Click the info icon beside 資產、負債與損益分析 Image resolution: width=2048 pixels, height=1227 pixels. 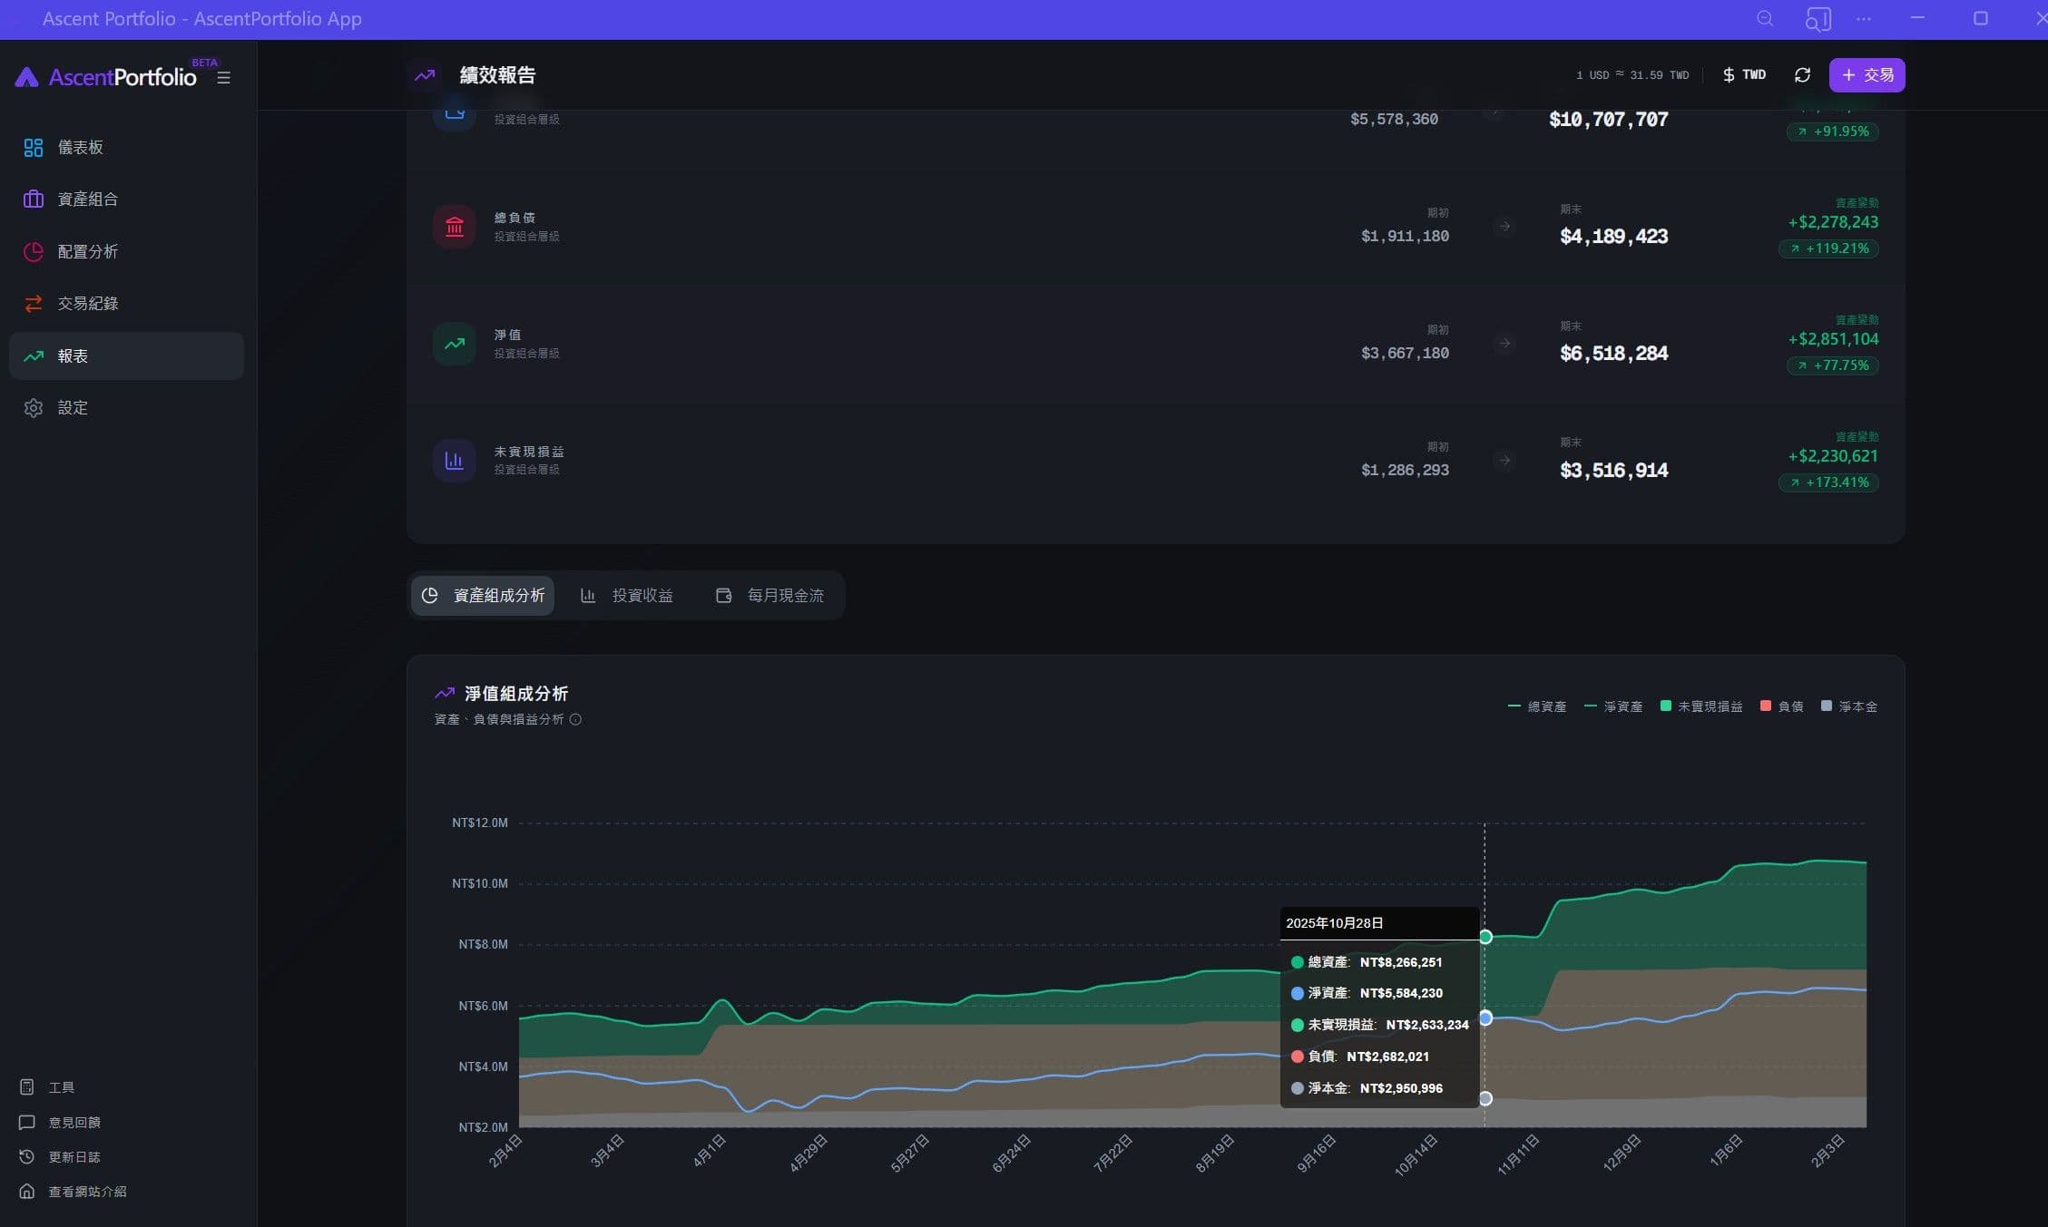click(x=575, y=720)
